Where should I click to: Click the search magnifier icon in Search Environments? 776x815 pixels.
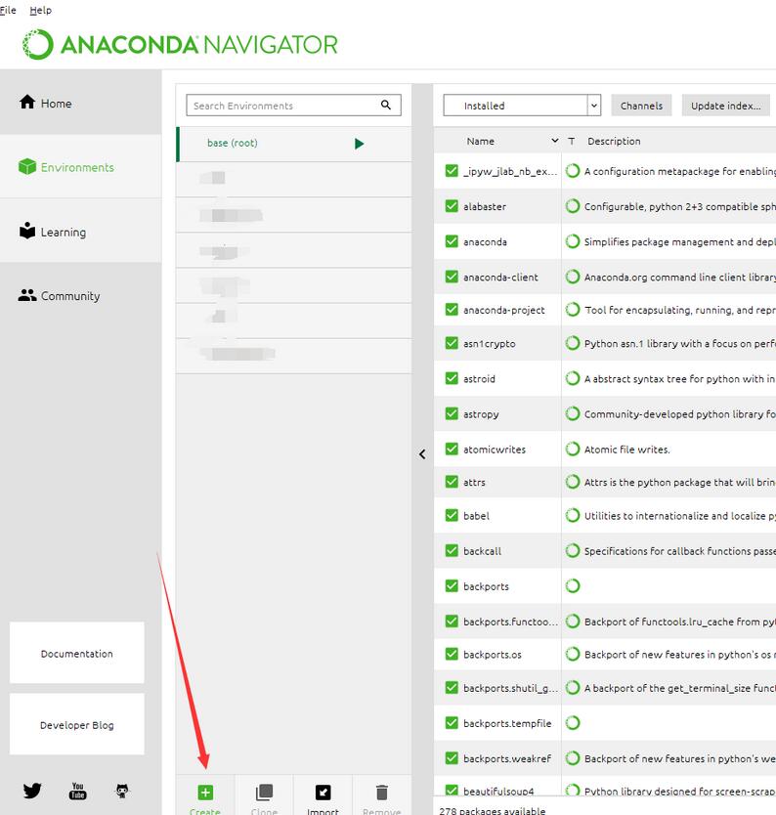pyautogui.click(x=386, y=105)
